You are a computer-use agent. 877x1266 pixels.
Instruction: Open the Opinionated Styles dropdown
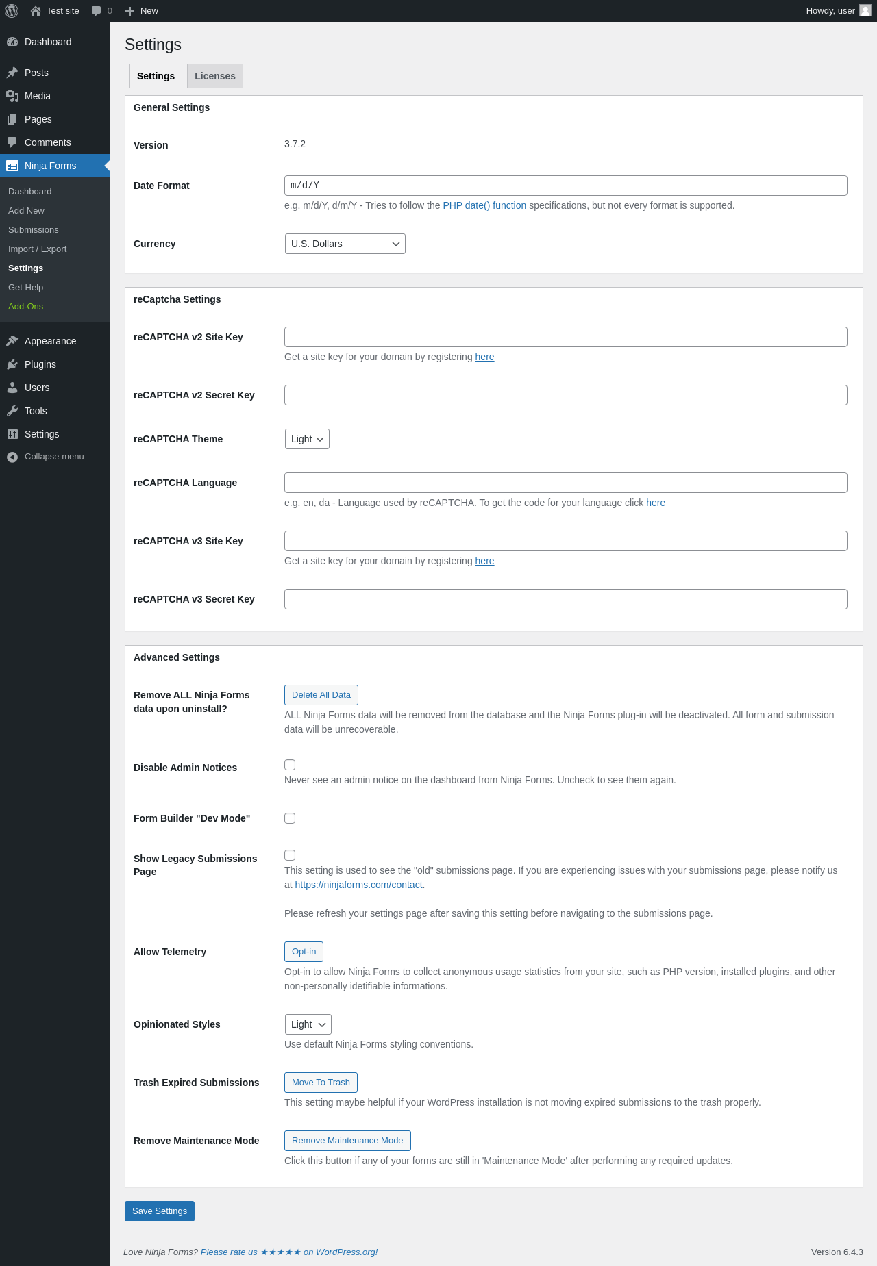[308, 1024]
